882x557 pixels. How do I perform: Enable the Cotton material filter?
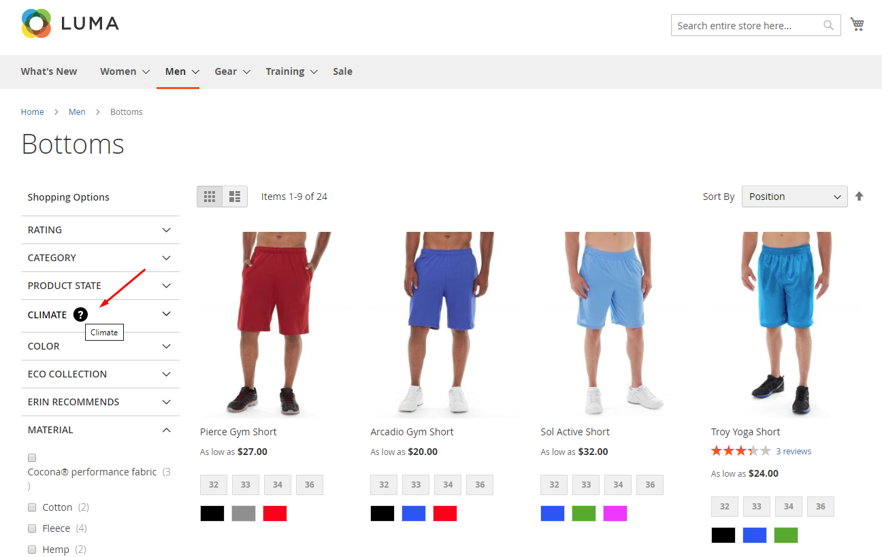click(32, 507)
